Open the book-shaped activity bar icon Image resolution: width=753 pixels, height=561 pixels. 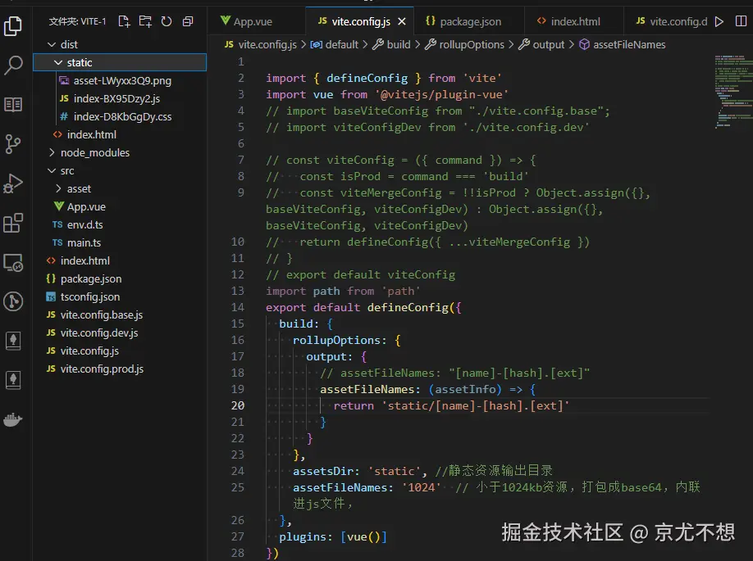(13, 104)
